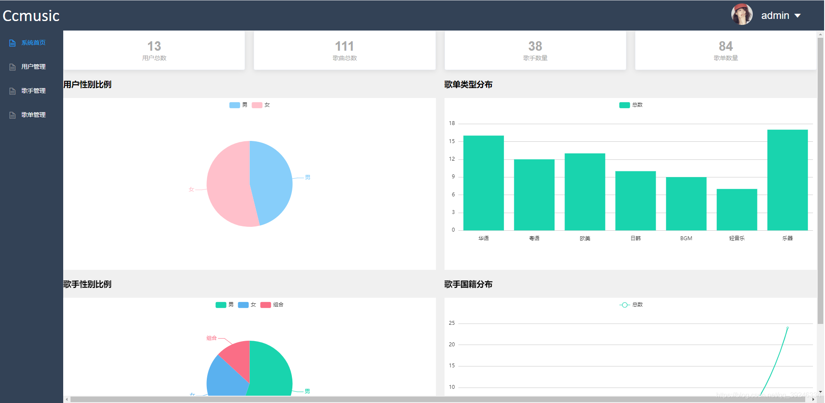Go to 用户管理 menu item
825x403 pixels.
tap(31, 67)
